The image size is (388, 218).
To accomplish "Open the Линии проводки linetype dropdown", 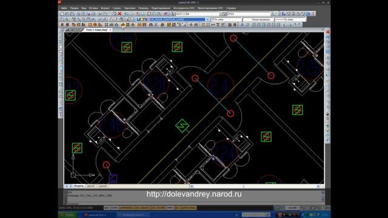I will click(258, 19).
